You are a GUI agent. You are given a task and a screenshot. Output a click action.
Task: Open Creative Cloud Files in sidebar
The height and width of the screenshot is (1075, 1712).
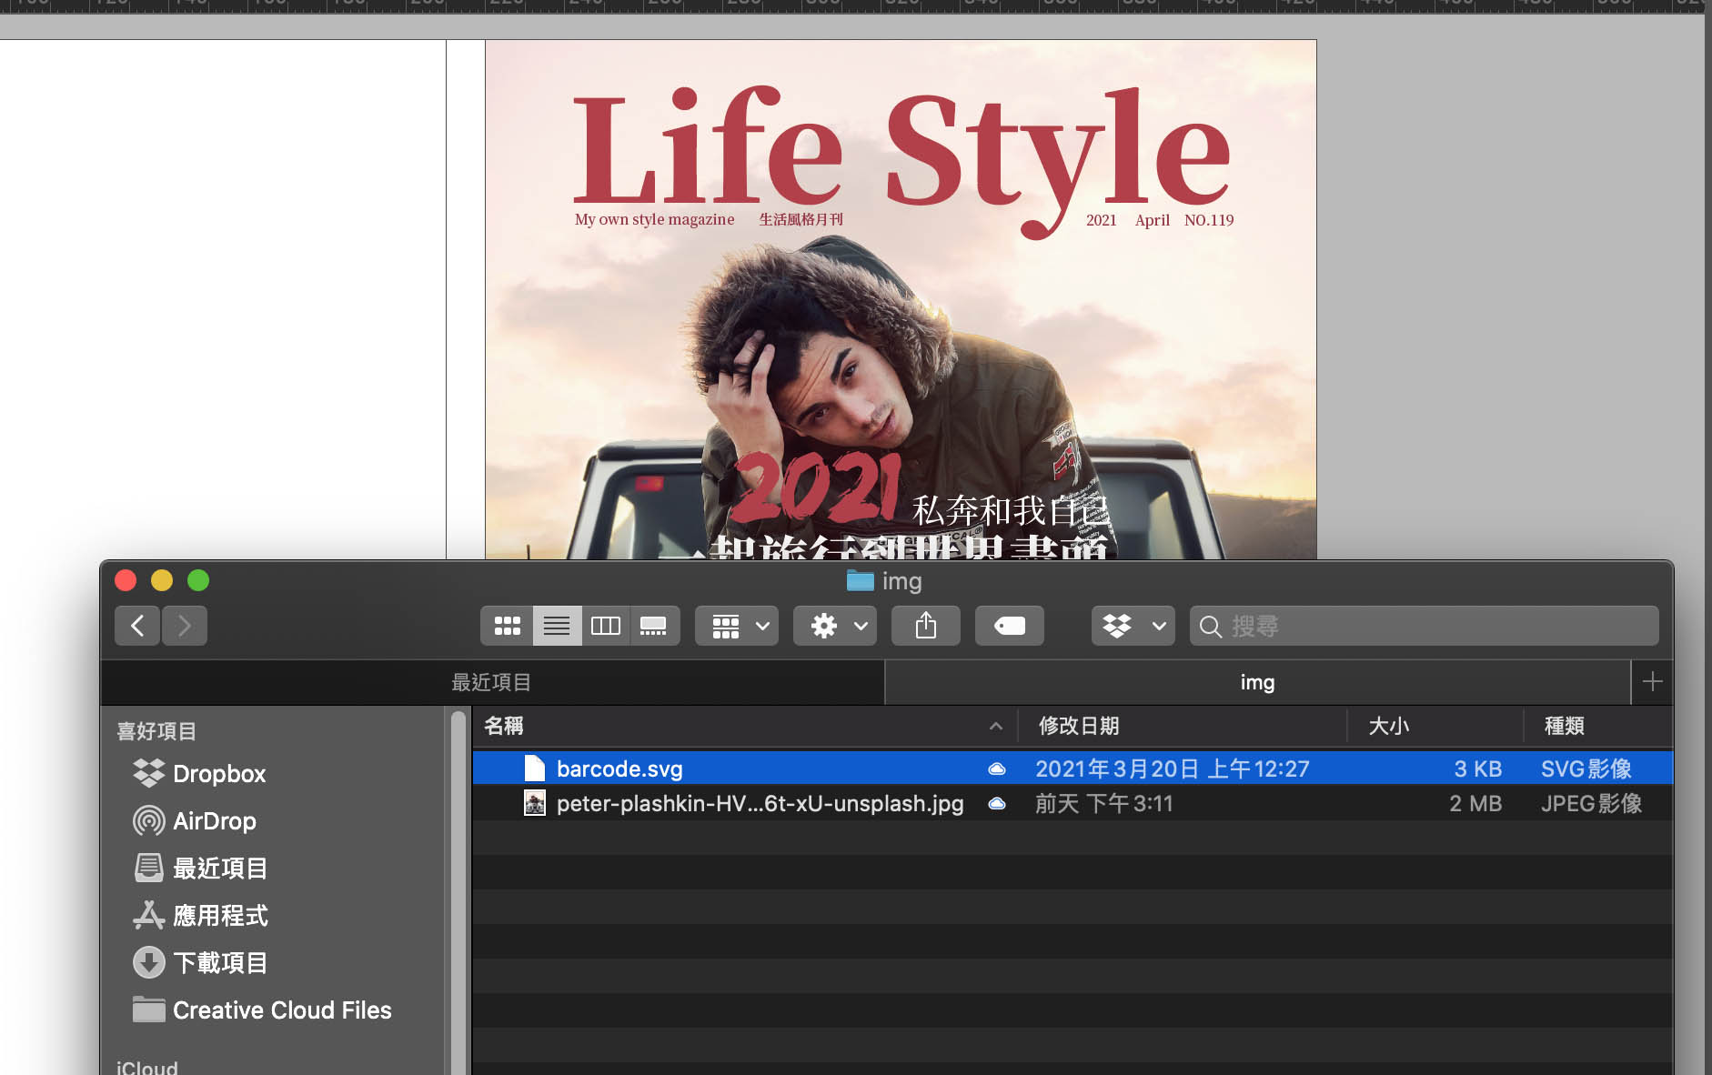pos(281,1010)
